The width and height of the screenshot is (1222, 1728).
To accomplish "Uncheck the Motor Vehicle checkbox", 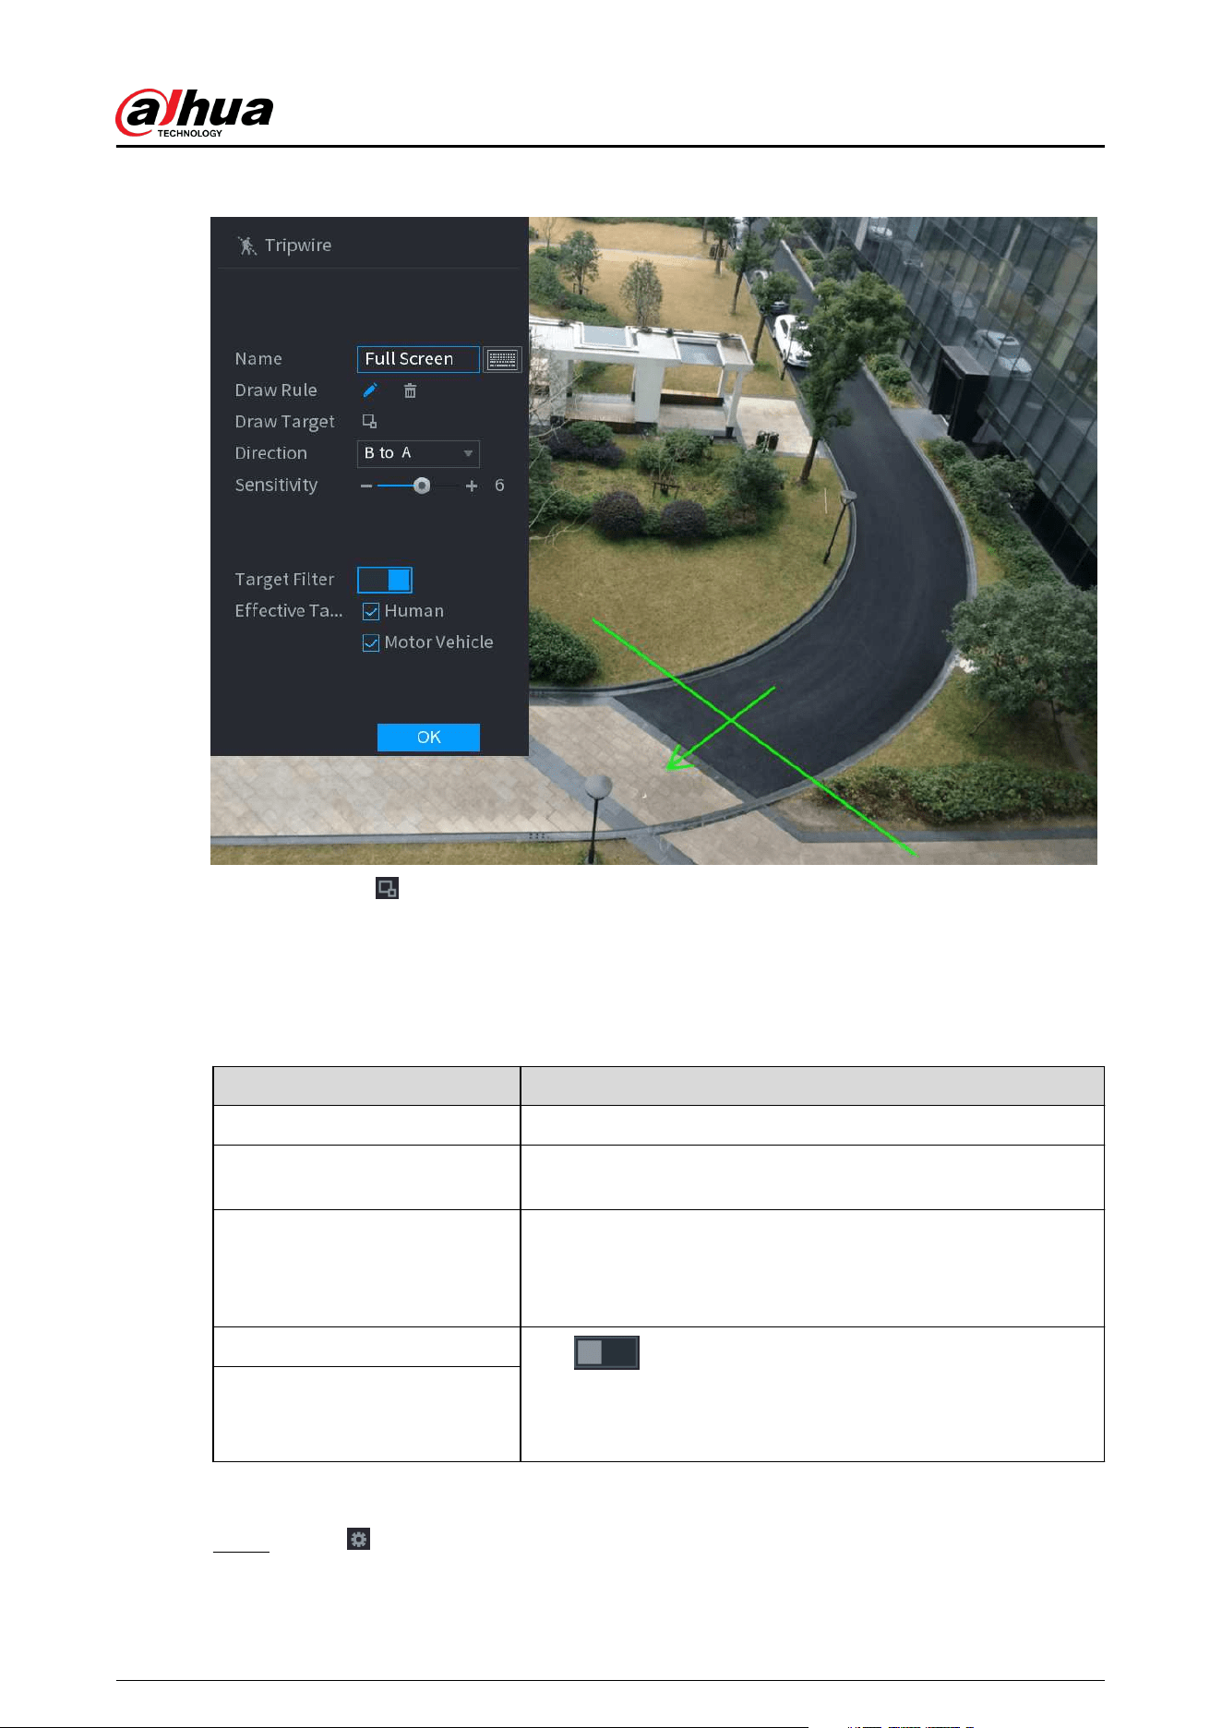I will pyautogui.click(x=371, y=642).
